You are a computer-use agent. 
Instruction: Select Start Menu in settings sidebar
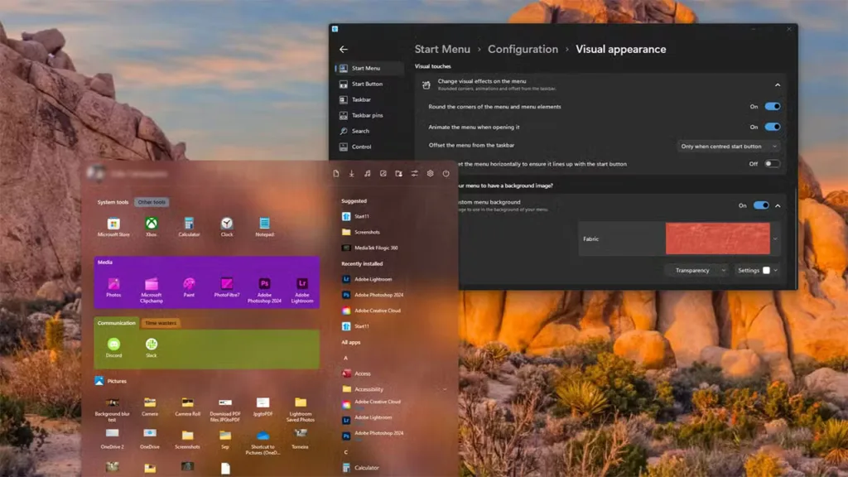pyautogui.click(x=369, y=68)
